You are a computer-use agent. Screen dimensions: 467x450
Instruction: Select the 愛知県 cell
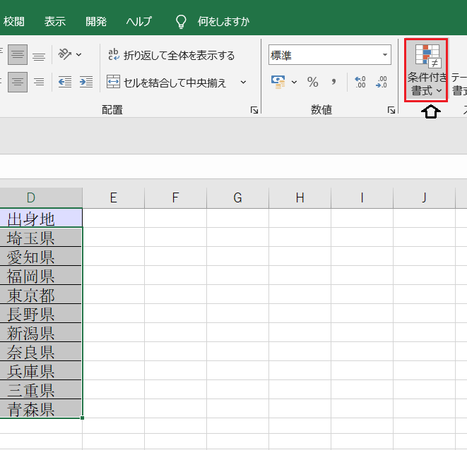pos(41,256)
